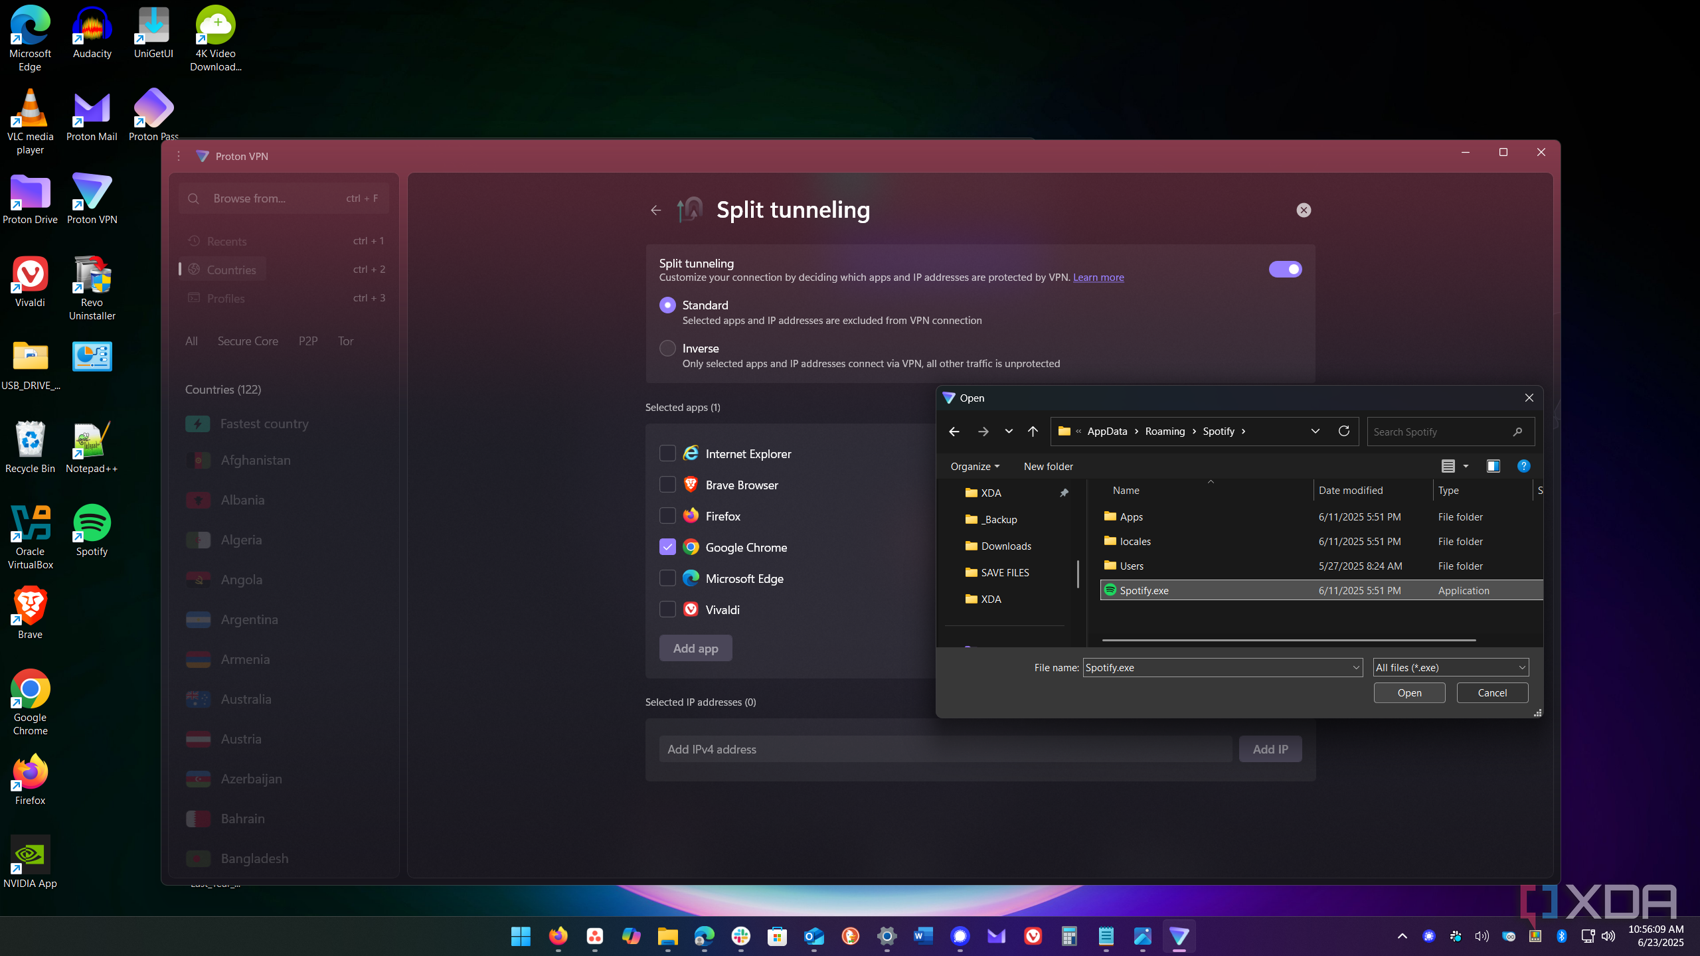The image size is (1700, 956).
Task: Open the Spotify desktop shortcut
Action: [92, 530]
